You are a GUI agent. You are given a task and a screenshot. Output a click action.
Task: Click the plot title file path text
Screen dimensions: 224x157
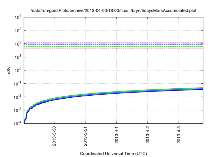113,10
